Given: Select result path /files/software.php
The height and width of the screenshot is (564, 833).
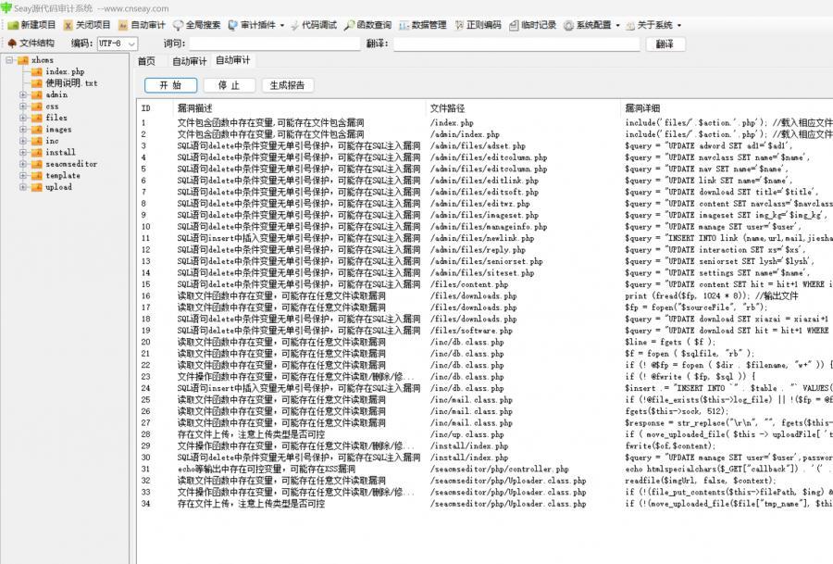Looking at the screenshot, I should [471, 331].
